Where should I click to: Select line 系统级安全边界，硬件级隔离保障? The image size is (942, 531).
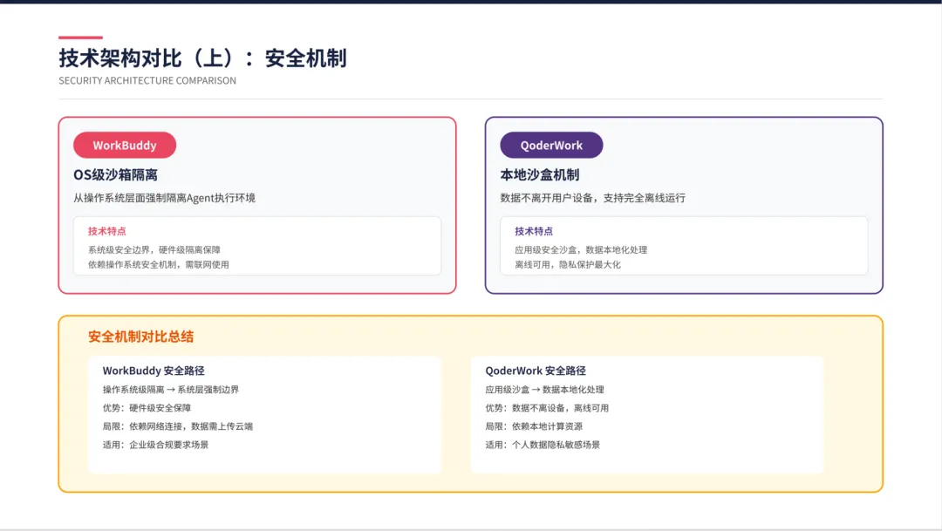[x=154, y=250]
